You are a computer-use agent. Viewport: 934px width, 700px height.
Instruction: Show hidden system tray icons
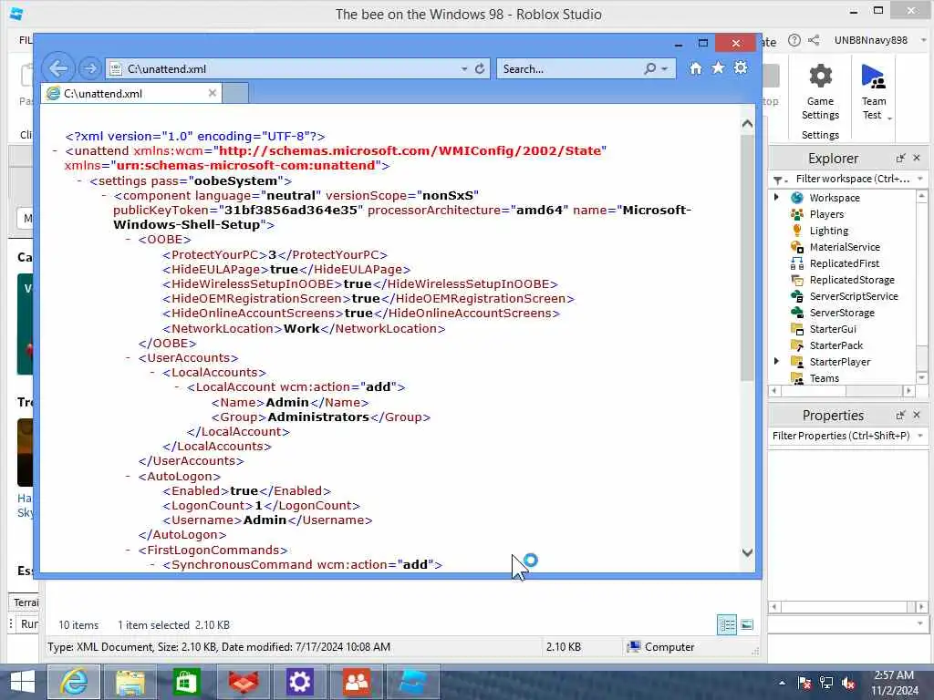click(x=782, y=684)
